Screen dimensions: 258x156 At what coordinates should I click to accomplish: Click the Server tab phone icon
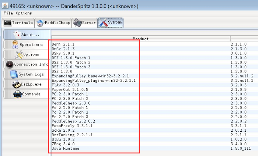(x=77, y=23)
